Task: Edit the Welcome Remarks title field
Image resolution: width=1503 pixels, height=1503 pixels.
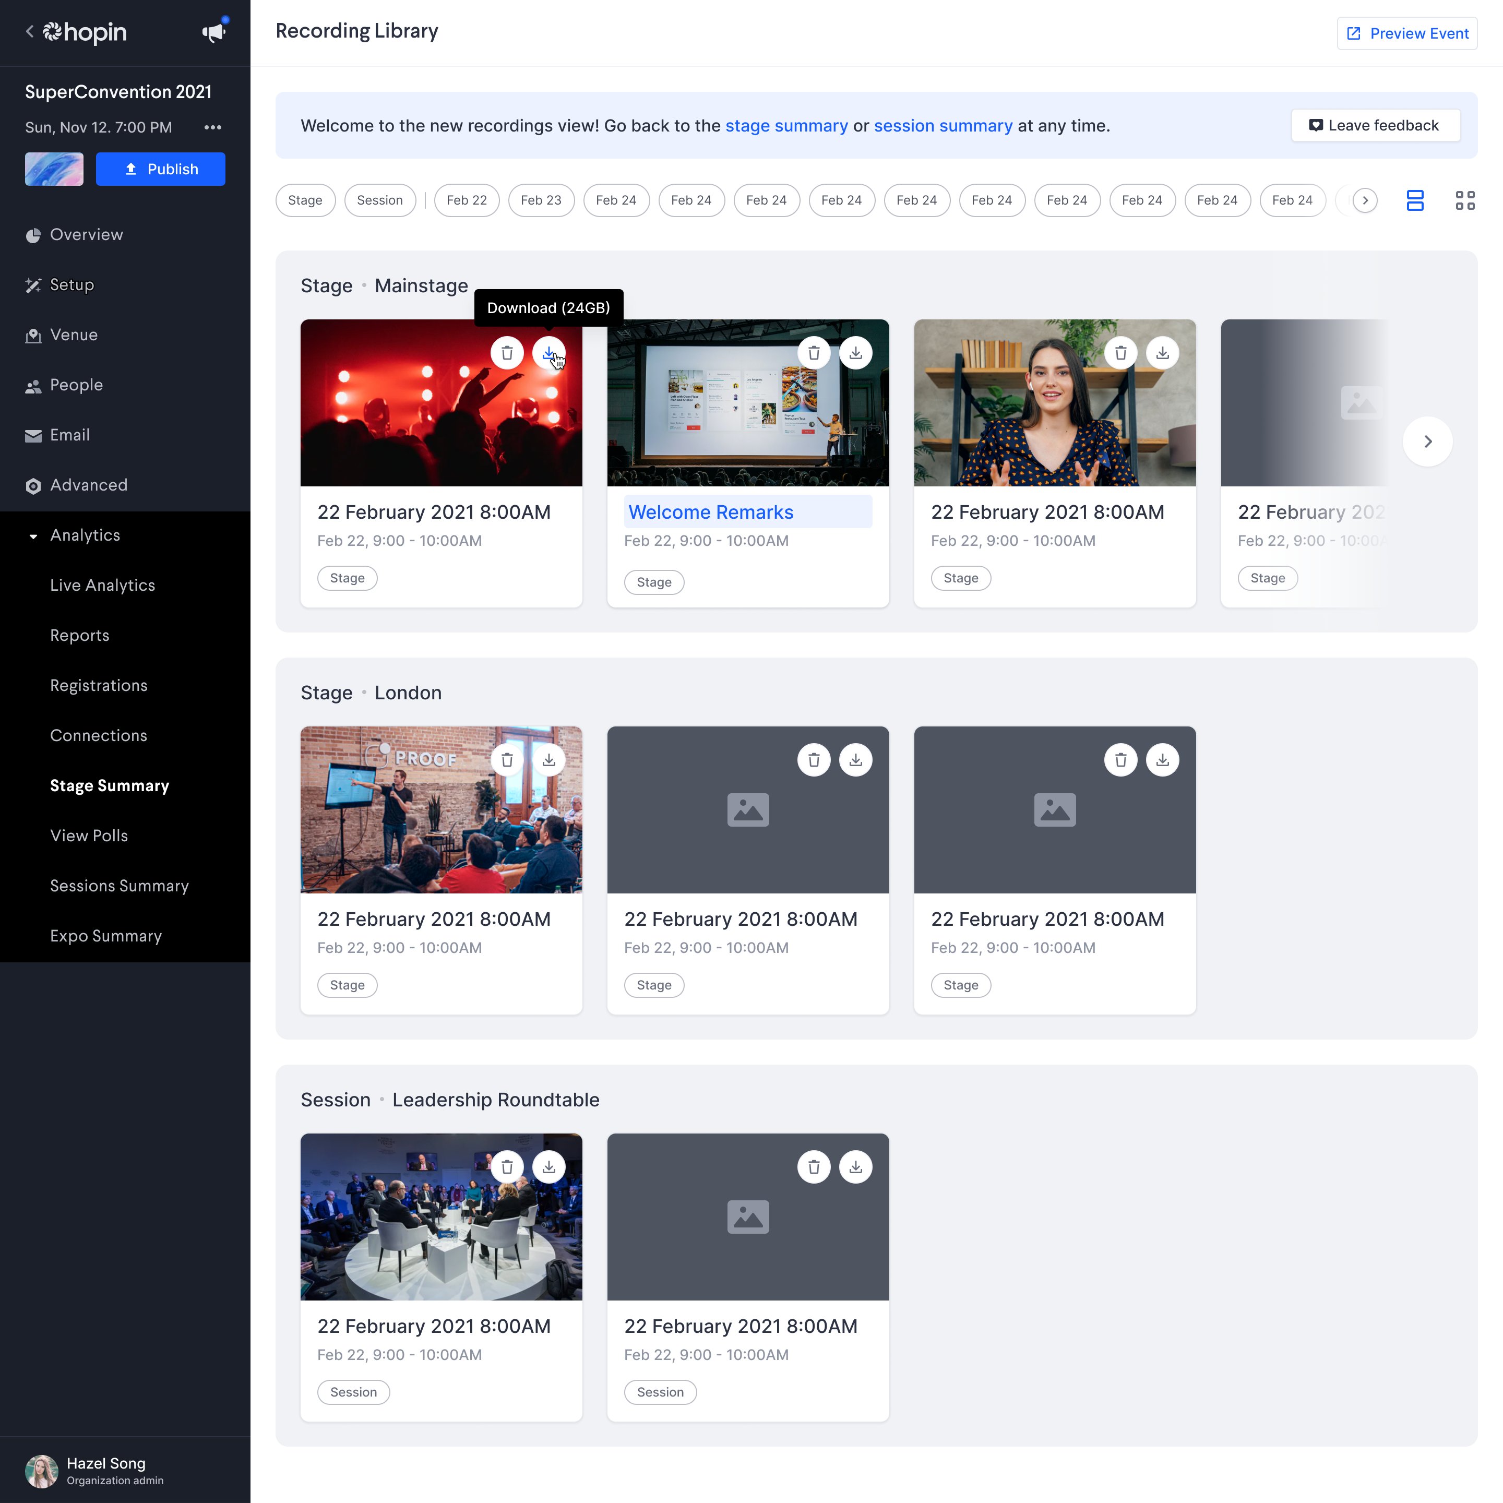Action: tap(748, 512)
